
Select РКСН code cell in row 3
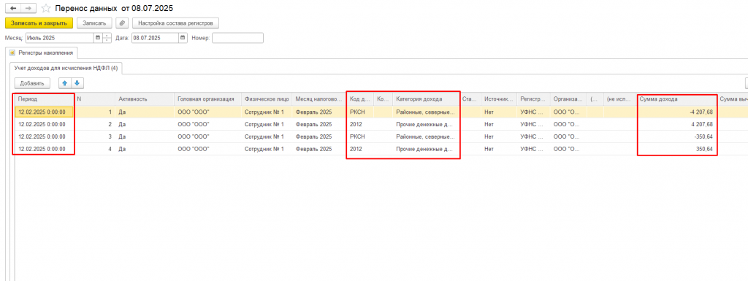[360, 136]
